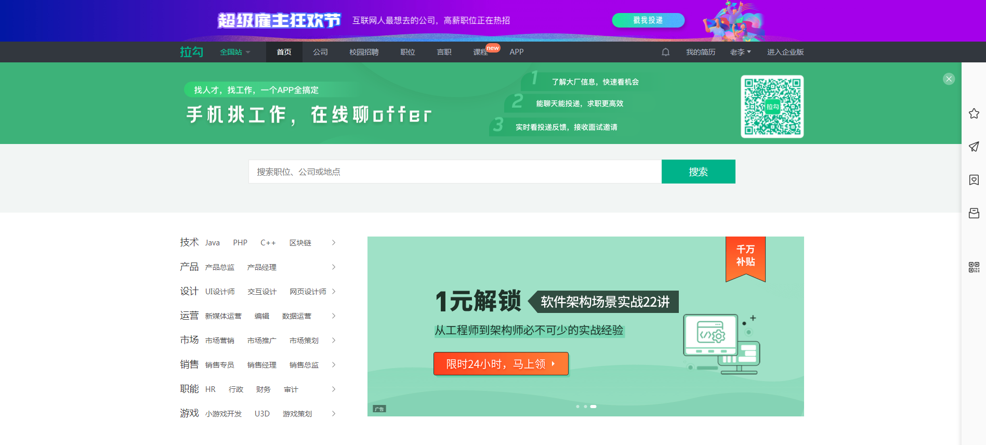Open the 市场推广 job category
The height and width of the screenshot is (445, 986).
click(262, 341)
